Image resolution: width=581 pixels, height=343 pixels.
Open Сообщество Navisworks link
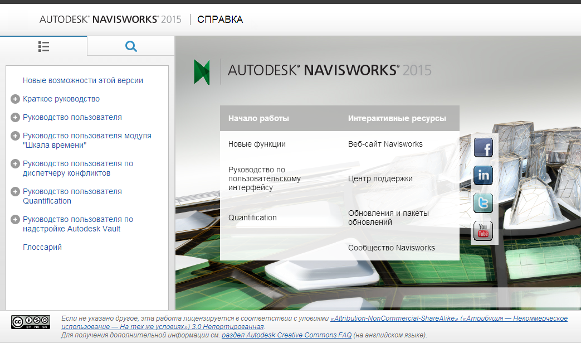point(391,248)
